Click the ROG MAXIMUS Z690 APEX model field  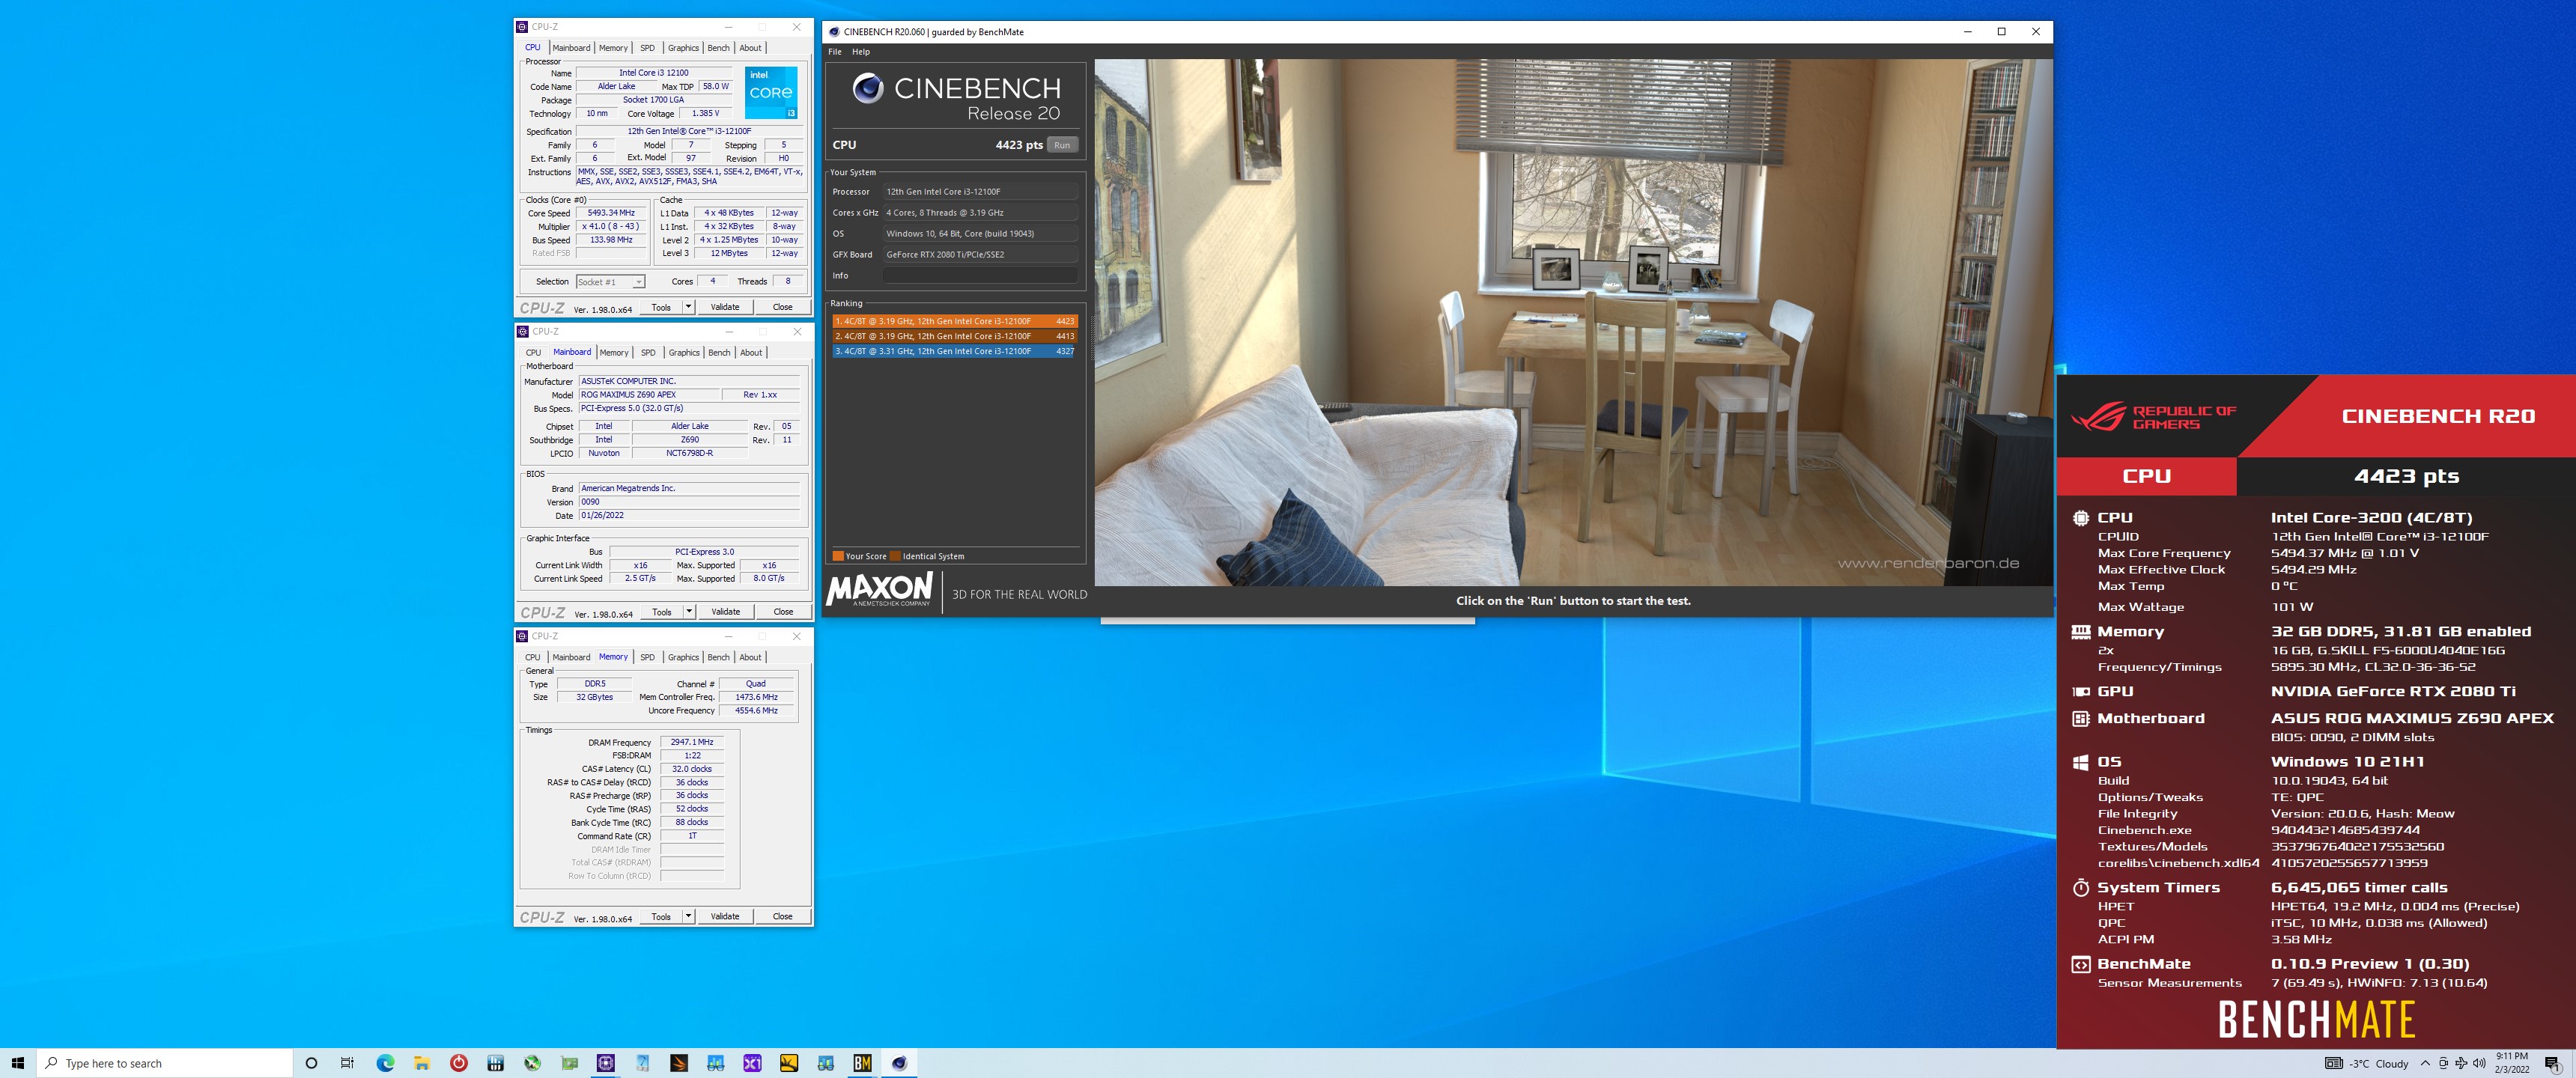[x=649, y=395]
